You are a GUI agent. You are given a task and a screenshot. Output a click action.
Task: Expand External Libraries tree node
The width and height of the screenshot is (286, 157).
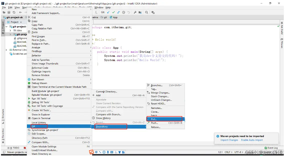tap(6, 50)
